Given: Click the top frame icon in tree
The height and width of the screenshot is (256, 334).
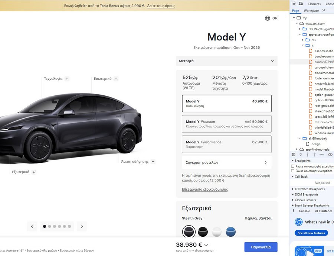Looking at the screenshot, I should (x=299, y=18).
